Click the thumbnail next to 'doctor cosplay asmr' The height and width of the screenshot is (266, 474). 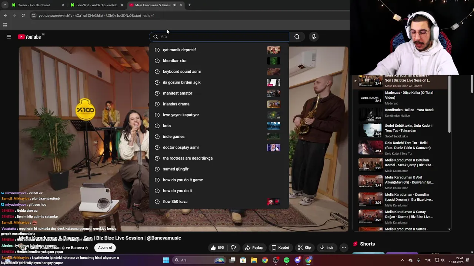point(274,147)
